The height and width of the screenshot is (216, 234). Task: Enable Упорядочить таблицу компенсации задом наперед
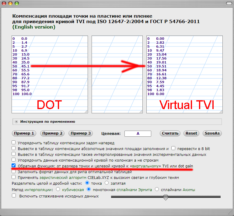coord(14,142)
